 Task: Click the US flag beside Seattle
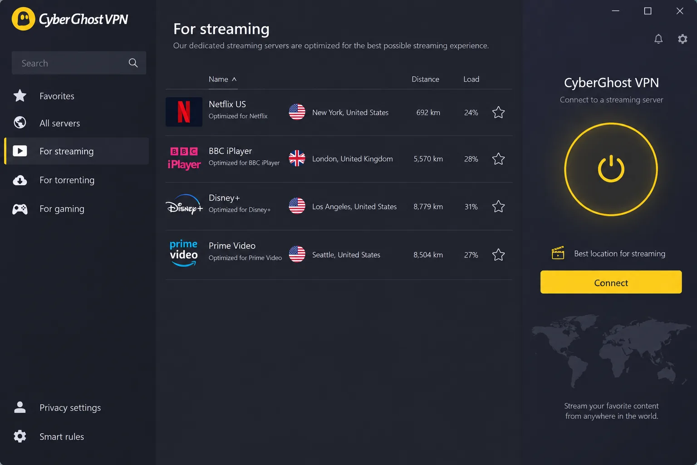pyautogui.click(x=297, y=254)
